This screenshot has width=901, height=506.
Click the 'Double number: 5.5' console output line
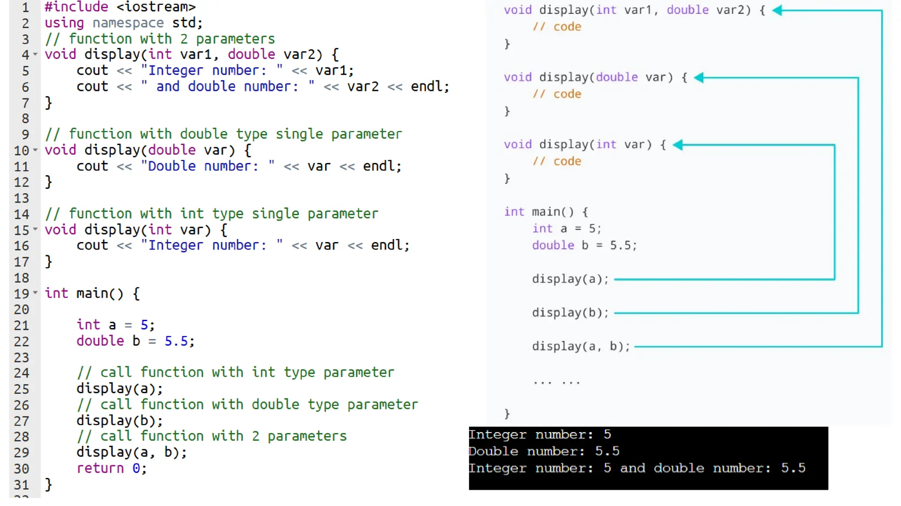pos(544,452)
